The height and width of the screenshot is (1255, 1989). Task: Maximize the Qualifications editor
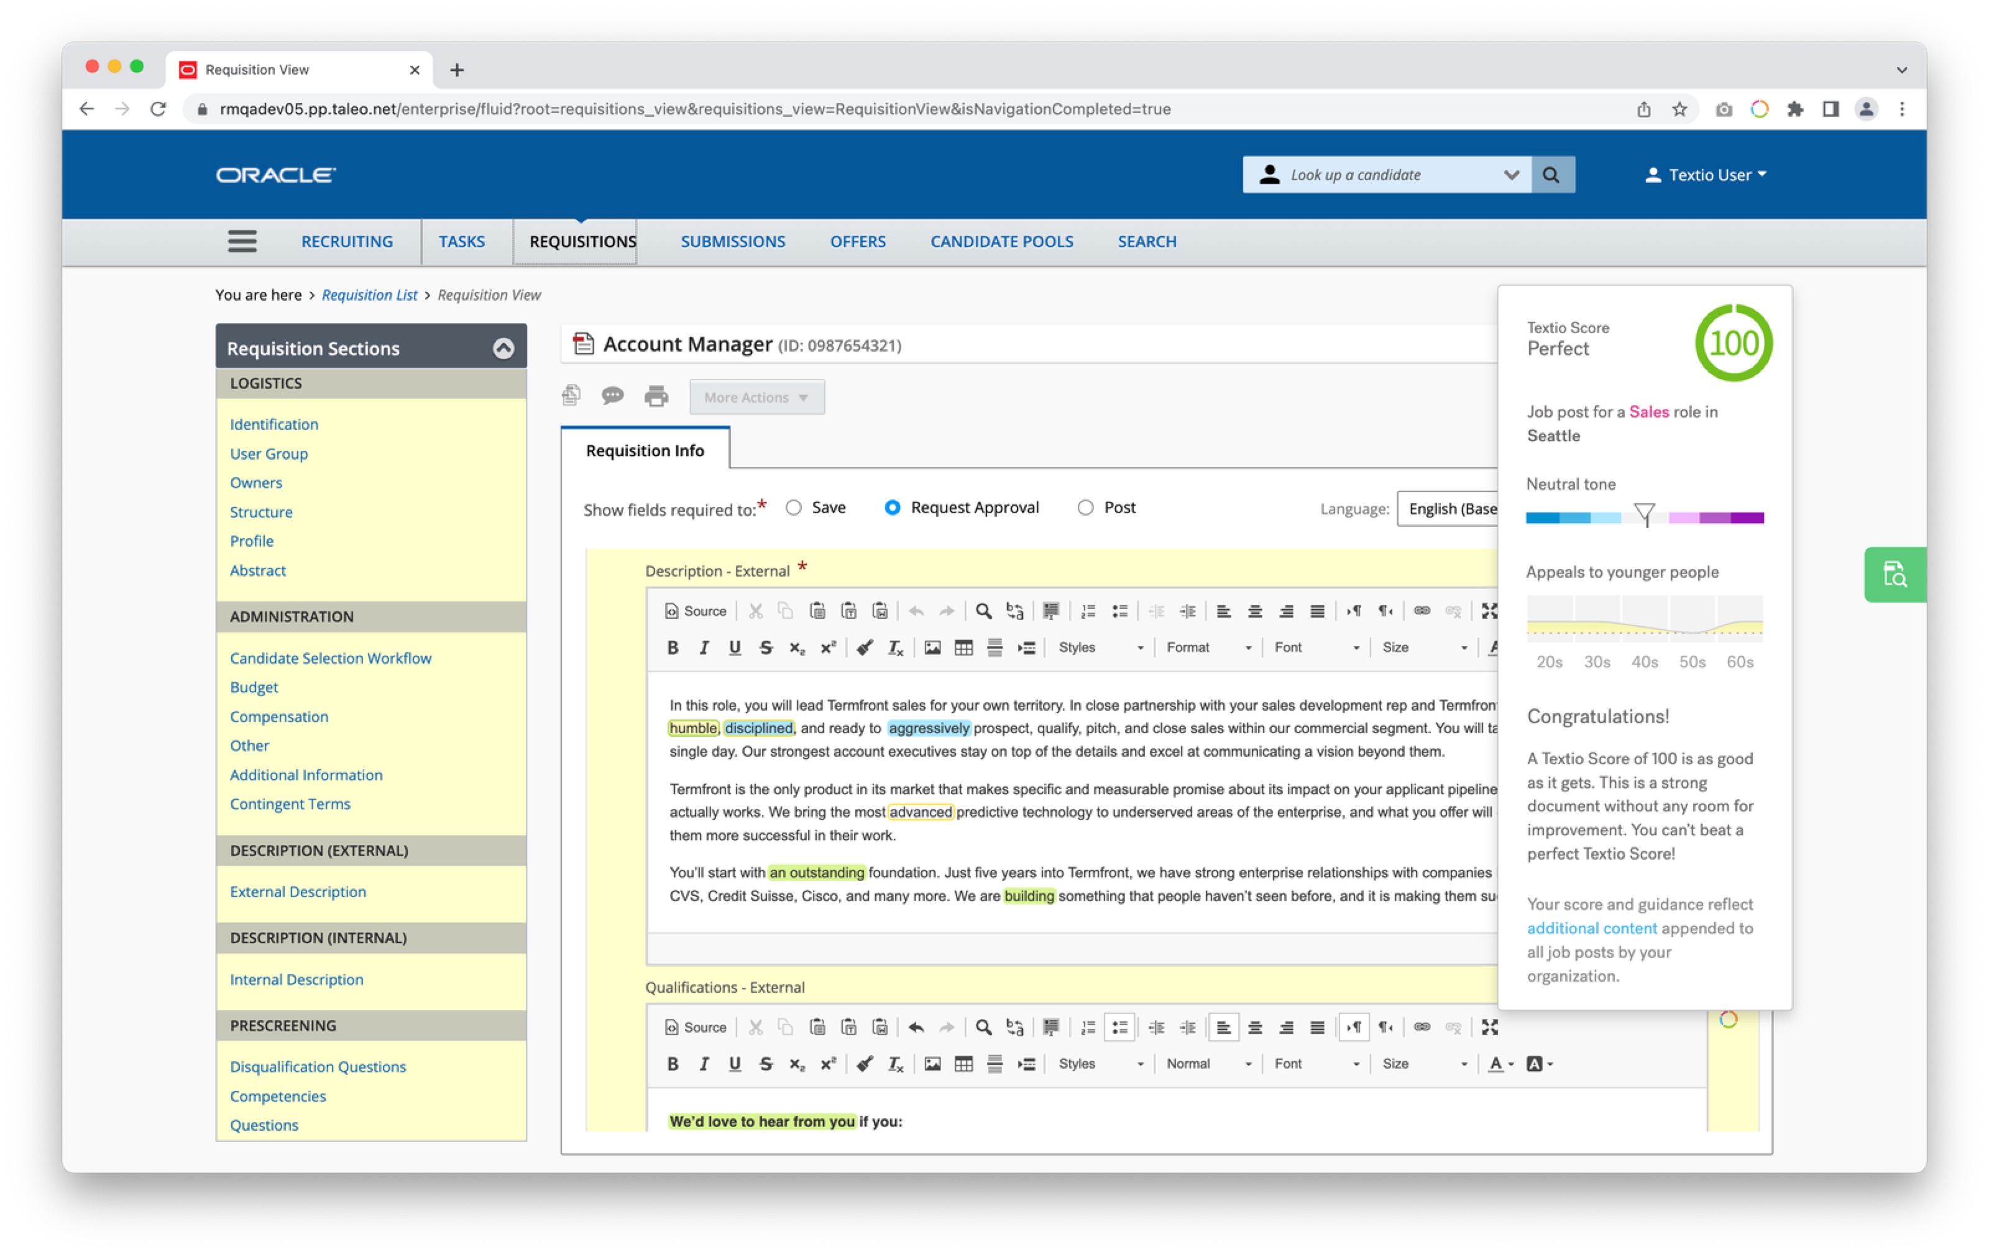pos(1489,1027)
